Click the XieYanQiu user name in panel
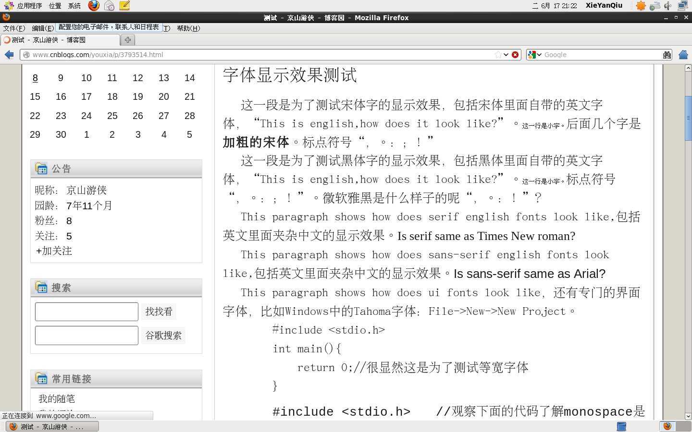692x432 pixels. [604, 6]
